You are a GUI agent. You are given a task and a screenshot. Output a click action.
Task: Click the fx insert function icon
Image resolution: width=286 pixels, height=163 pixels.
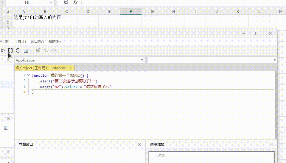[x=75, y=2]
